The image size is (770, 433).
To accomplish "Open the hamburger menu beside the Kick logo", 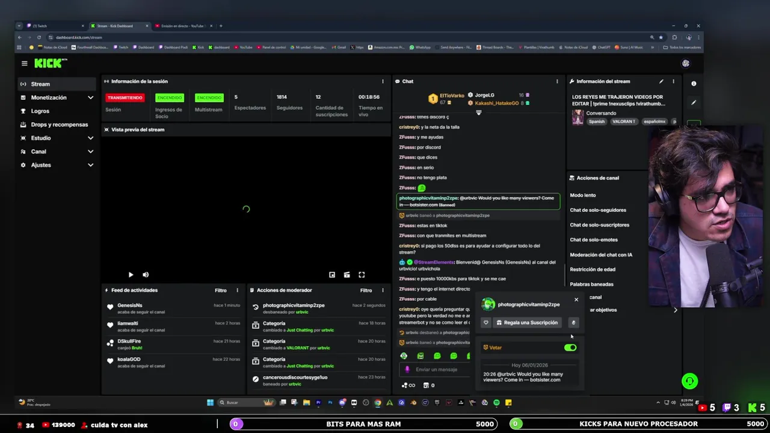I will coord(24,63).
